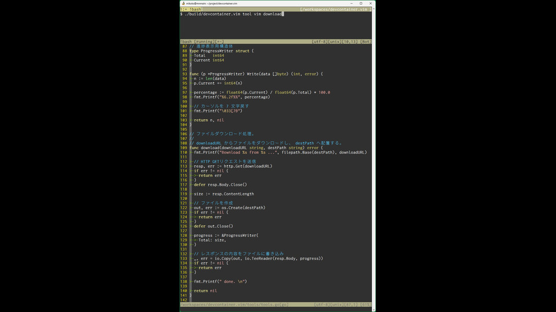
Task: Click the '[61%]' position indicator
Action: pyautogui.click(x=365, y=304)
